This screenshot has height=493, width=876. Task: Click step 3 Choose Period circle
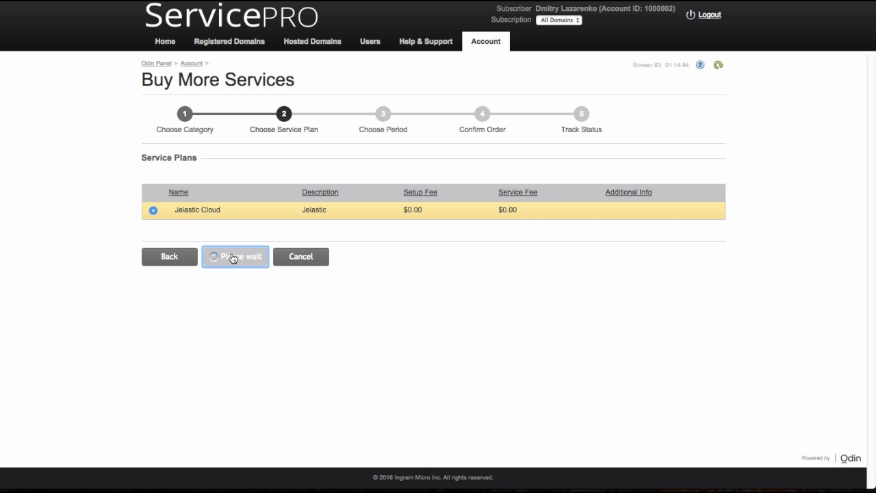tap(383, 114)
